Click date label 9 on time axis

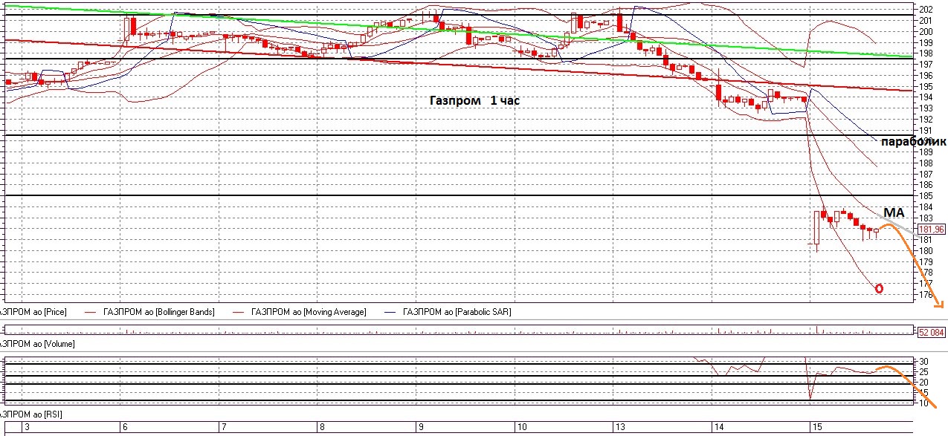point(420,428)
